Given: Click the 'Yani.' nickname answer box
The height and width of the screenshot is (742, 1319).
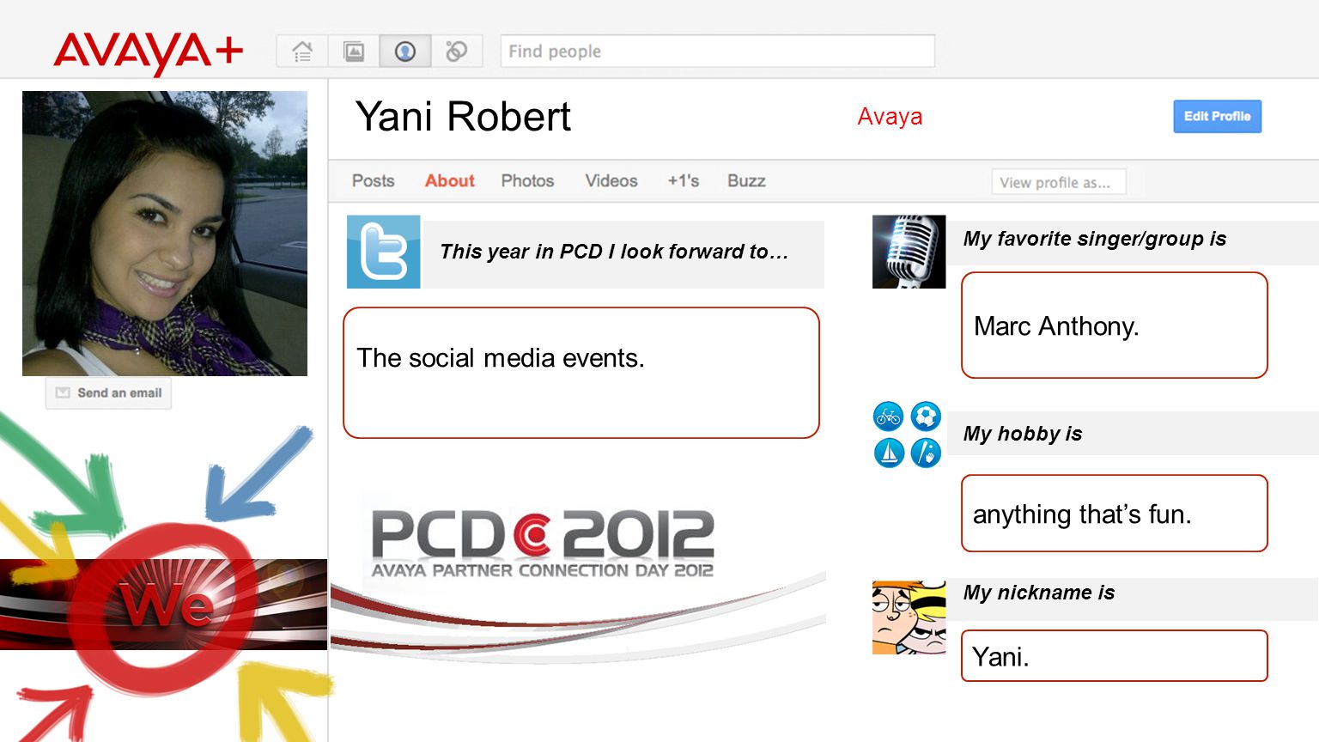Looking at the screenshot, I should point(1115,656).
